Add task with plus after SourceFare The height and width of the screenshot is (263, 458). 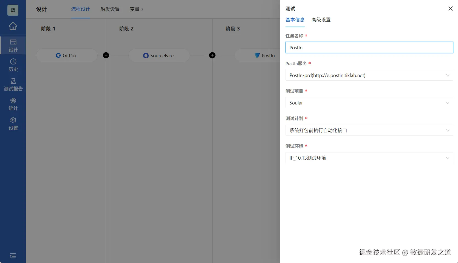point(212,55)
